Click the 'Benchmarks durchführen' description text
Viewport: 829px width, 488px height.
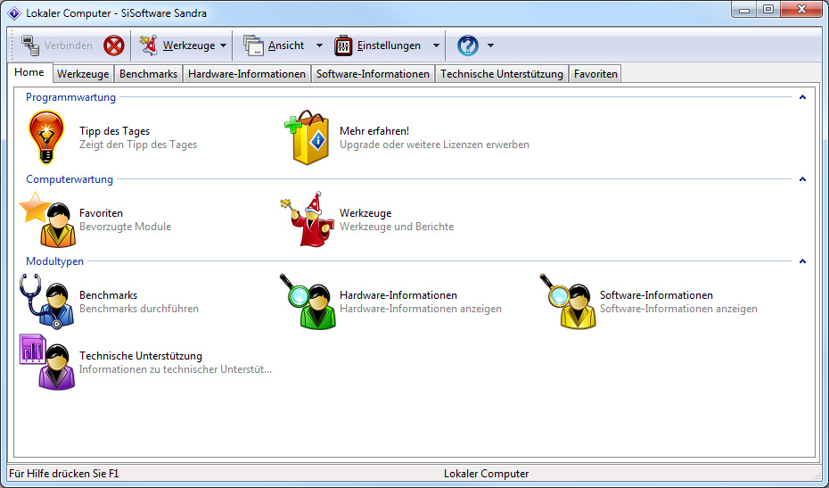[139, 309]
